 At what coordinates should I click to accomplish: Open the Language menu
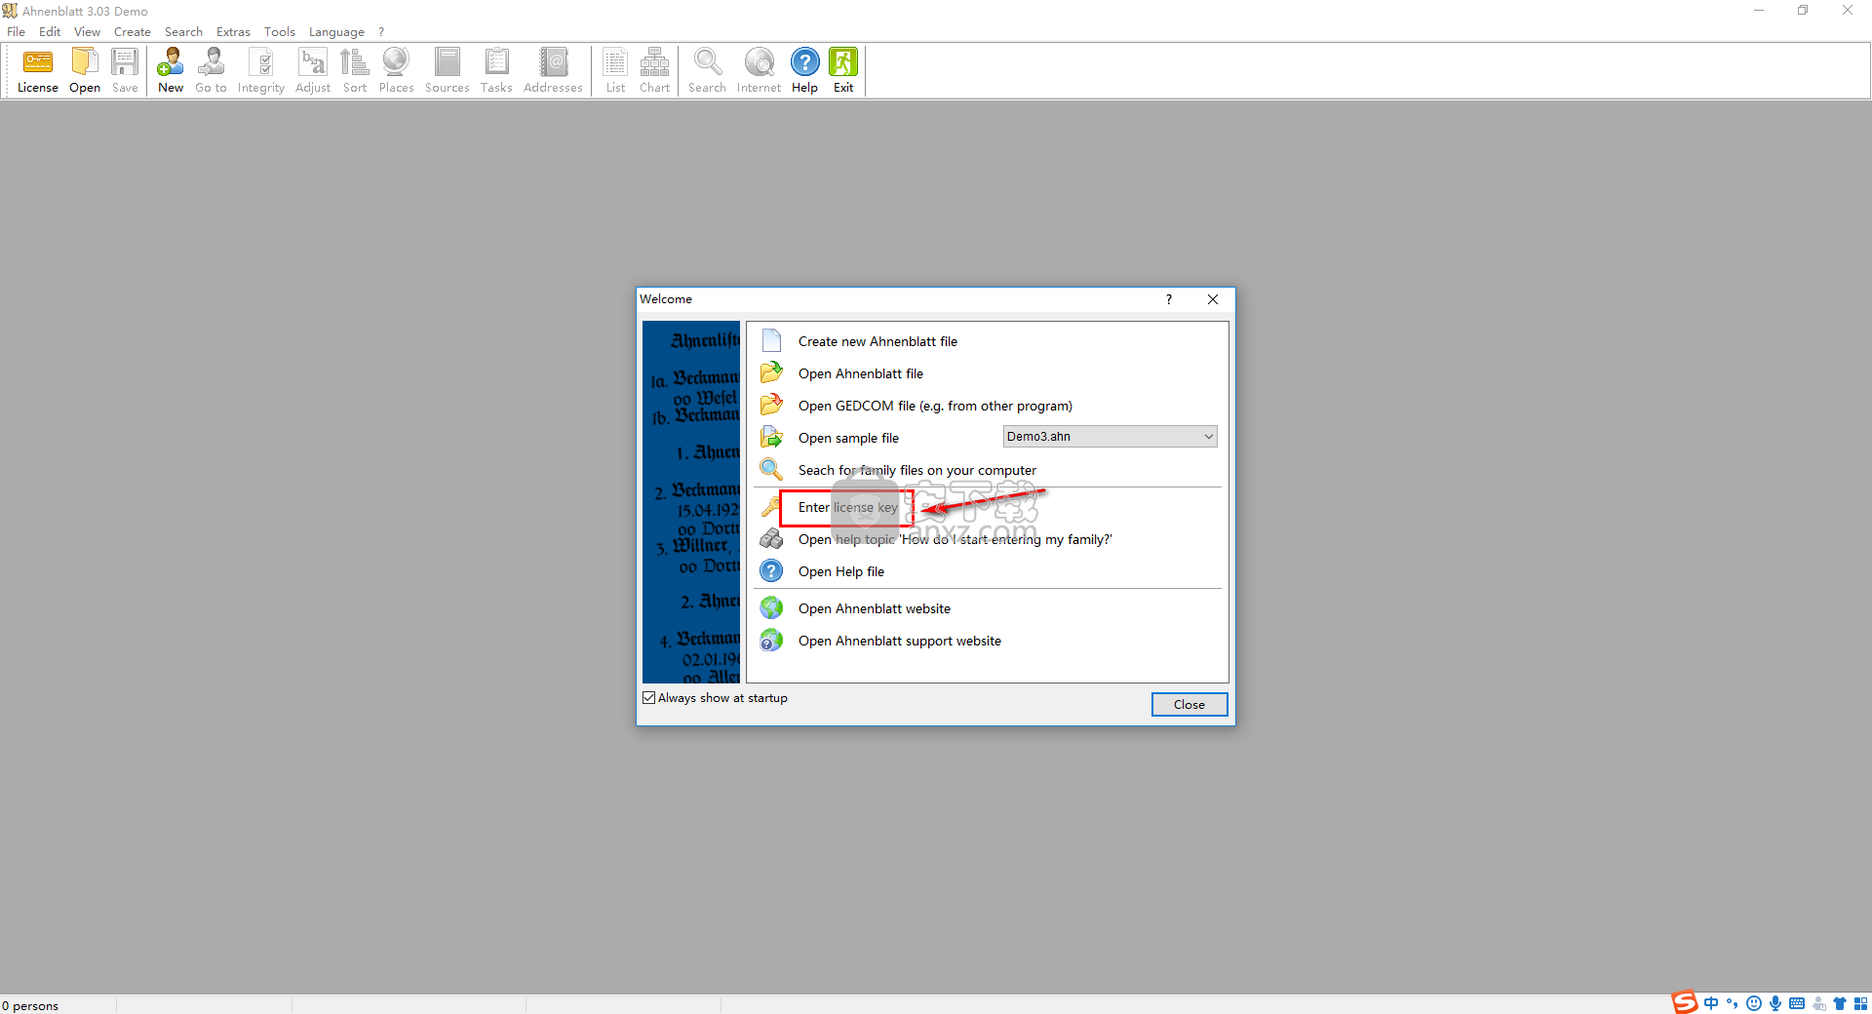(x=336, y=31)
